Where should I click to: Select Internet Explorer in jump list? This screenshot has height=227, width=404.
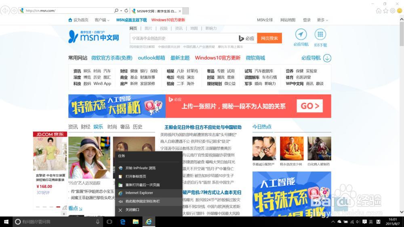point(149,193)
